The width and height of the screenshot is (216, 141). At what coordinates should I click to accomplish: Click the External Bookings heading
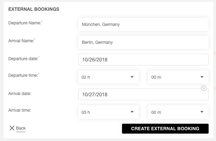pos(34,9)
